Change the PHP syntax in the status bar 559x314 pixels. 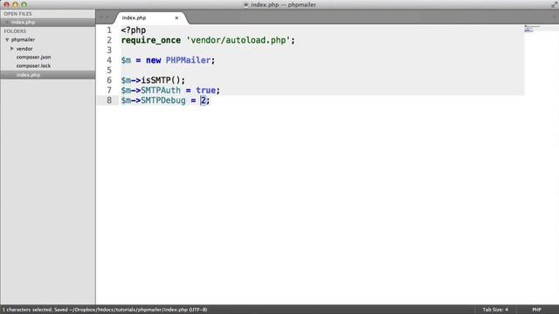(536, 310)
